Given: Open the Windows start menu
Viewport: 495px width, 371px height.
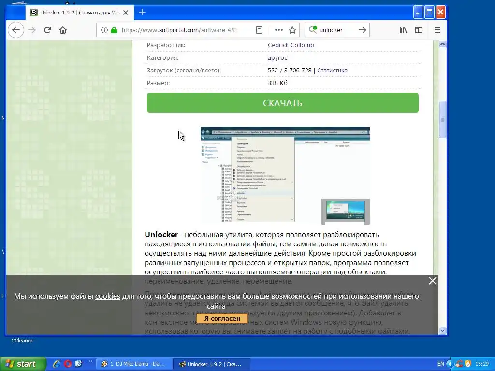Looking at the screenshot, I should 23,364.
